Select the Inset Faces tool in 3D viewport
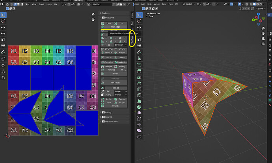The width and height of the screenshot is (272, 163). point(139,78)
